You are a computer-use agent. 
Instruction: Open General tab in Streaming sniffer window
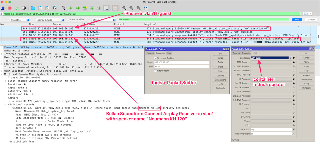click(x=150, y=53)
